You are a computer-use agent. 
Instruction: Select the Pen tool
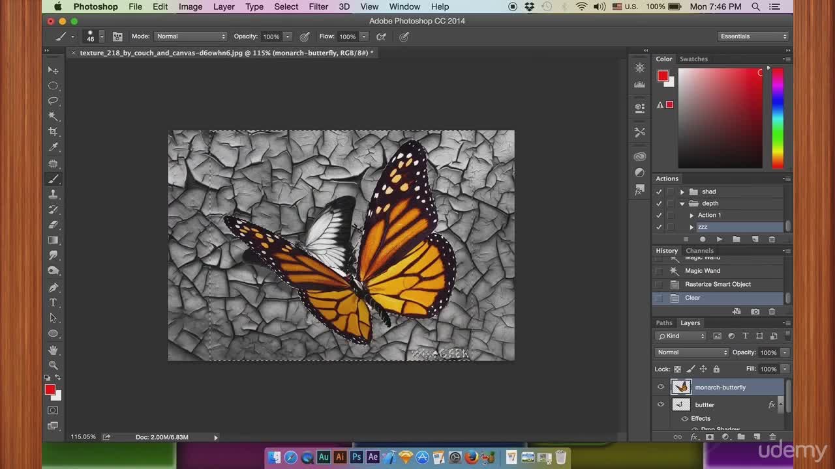click(53, 287)
